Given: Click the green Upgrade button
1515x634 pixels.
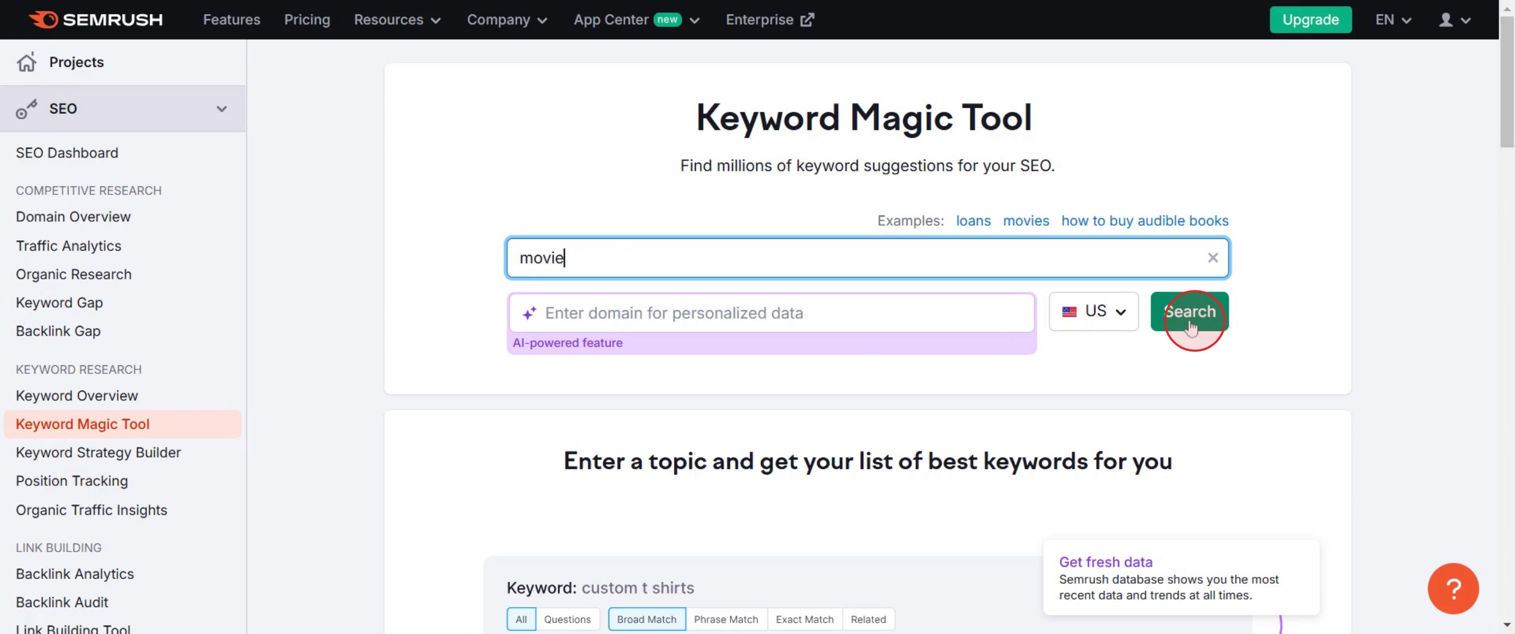Looking at the screenshot, I should click(1310, 20).
